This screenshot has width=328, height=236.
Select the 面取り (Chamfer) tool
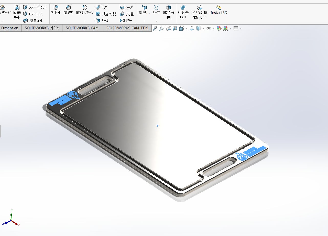pos(68,10)
